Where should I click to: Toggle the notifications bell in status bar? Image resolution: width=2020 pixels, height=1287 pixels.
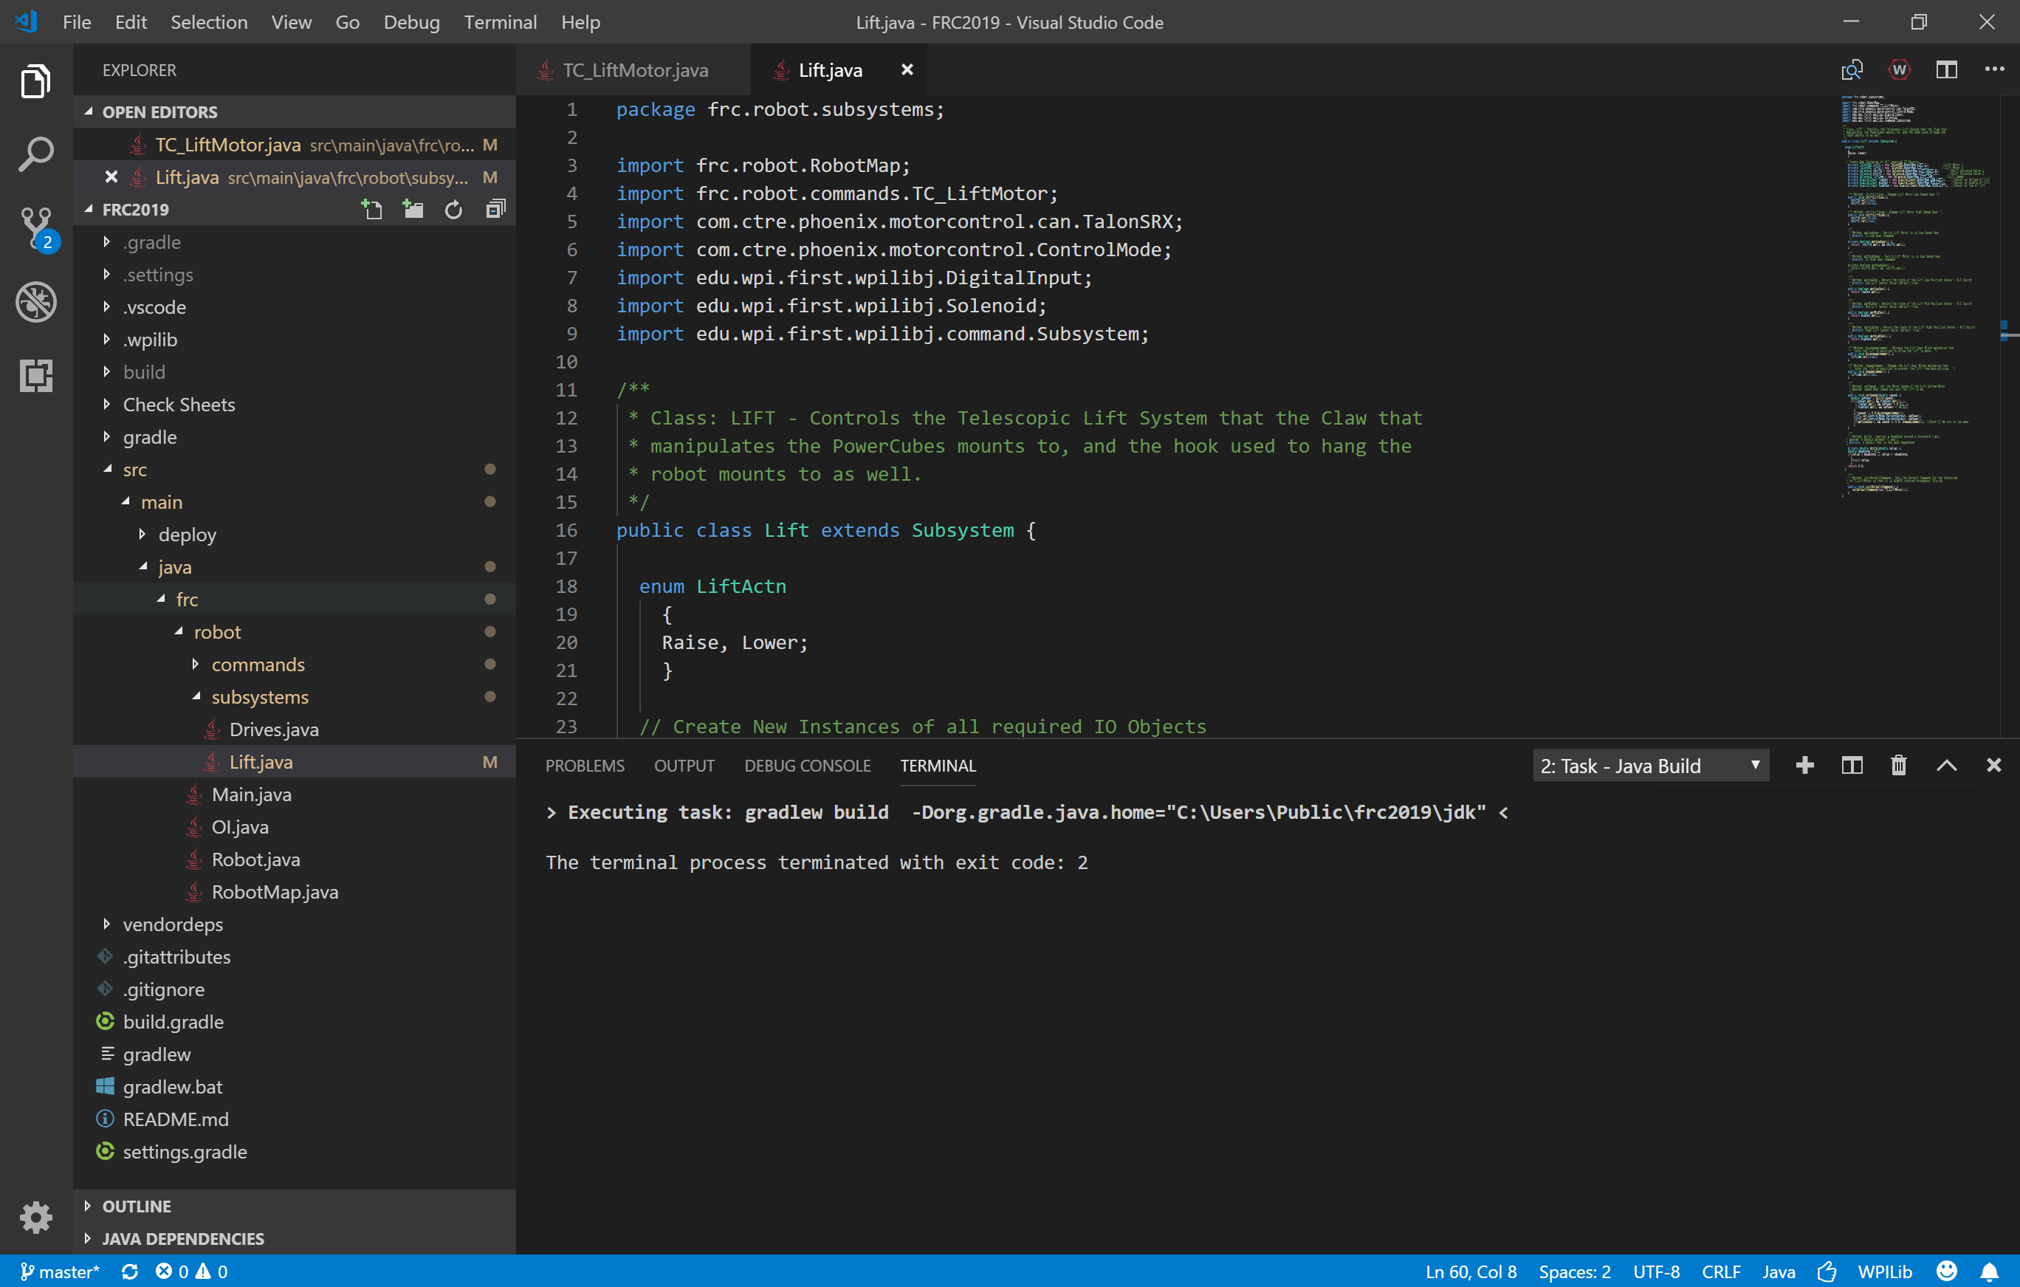click(x=1989, y=1271)
